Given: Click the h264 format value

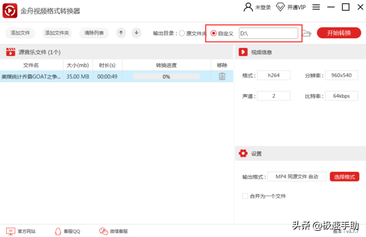Looking at the screenshot, I should click(273, 76).
